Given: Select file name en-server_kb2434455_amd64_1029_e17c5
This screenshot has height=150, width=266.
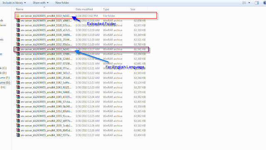Looking at the screenshot, I should pyautogui.click(x=46, y=30).
